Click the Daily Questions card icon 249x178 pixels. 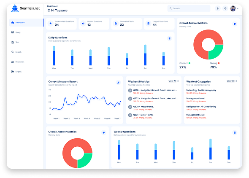point(169,38)
